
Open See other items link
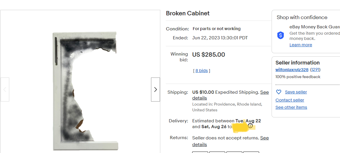[291, 107]
